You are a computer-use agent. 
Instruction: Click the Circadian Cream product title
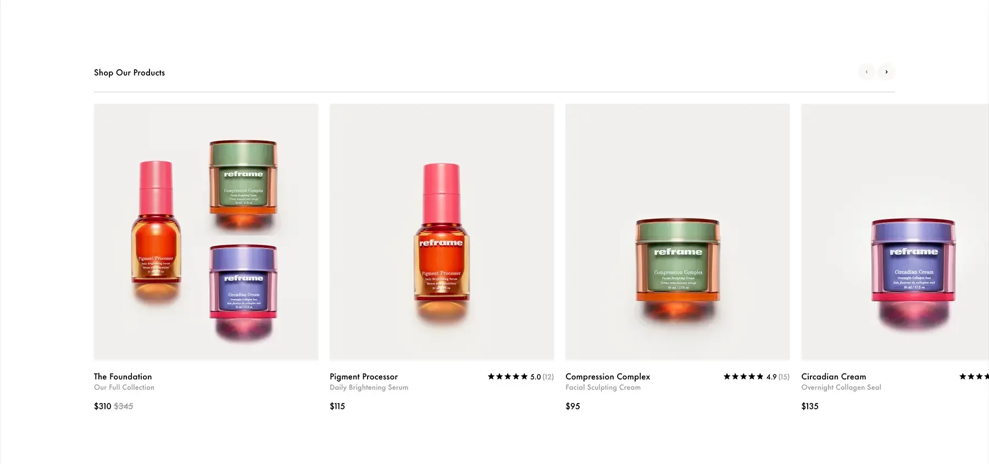pyautogui.click(x=834, y=377)
